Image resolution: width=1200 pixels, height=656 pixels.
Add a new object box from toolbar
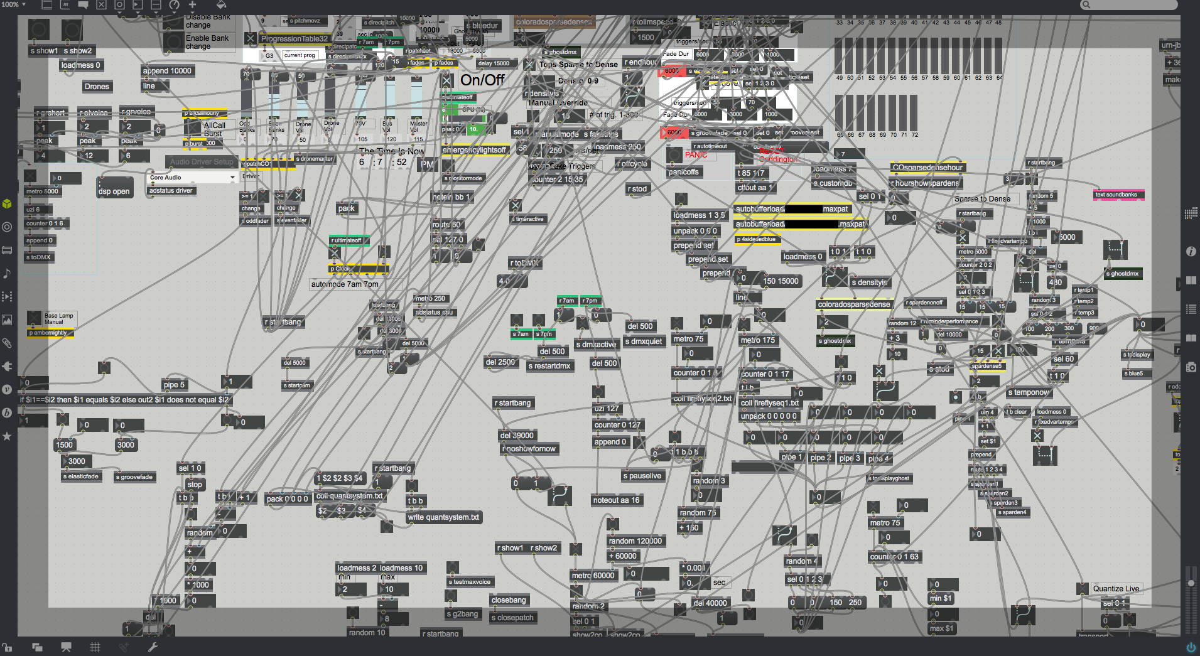(x=46, y=5)
